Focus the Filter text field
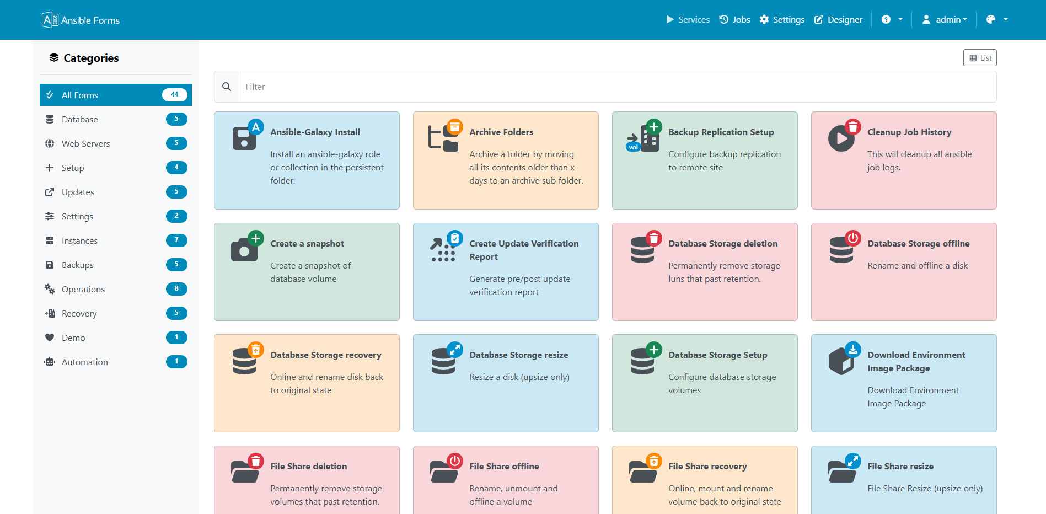Screen dimensions: 1046x514 click(617, 87)
